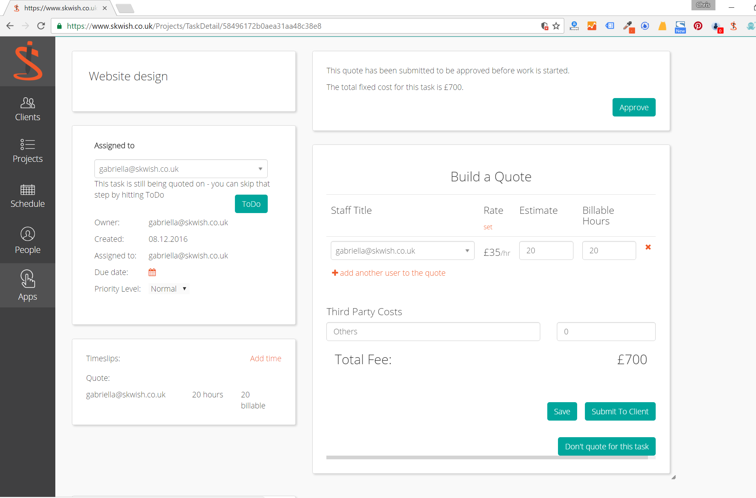Click the Approve button
The width and height of the screenshot is (756, 498).
click(634, 107)
